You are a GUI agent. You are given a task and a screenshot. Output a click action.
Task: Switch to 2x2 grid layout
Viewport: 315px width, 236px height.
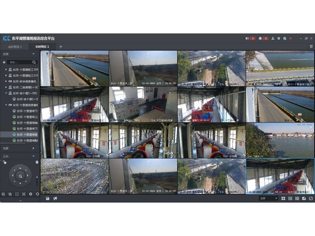(283, 198)
